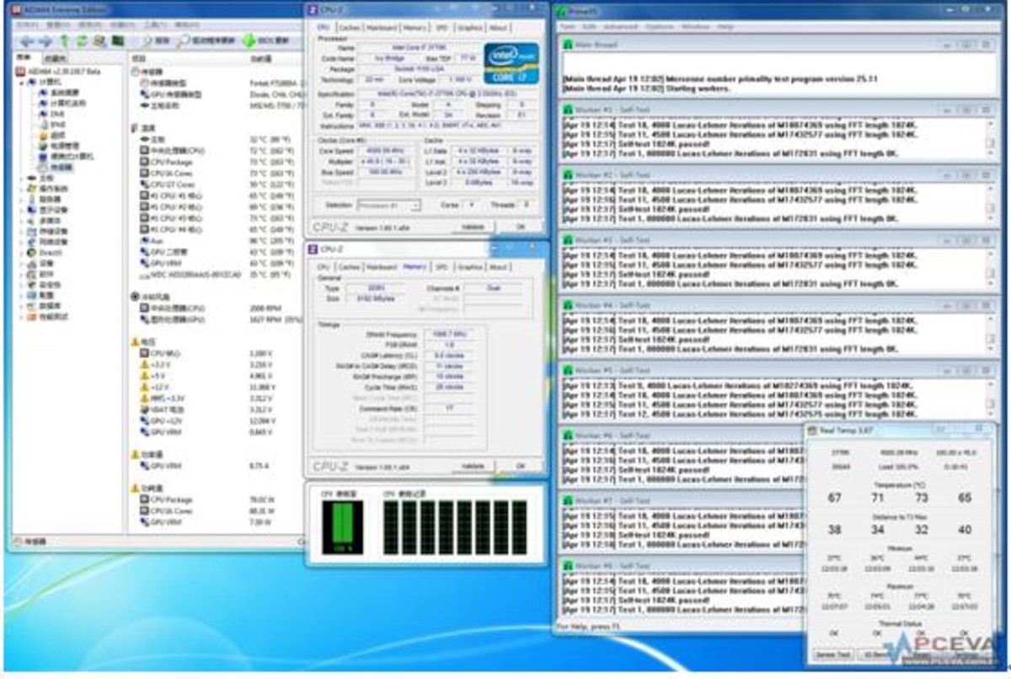Click Sensor Test button in Real Temp
Image resolution: width=1011 pixels, height=679 pixels.
pyautogui.click(x=832, y=654)
